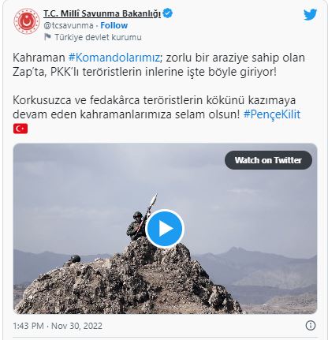Open T.C. Millî Savunma Bakanlığı profile name
This screenshot has height=340, width=328.
click(x=102, y=13)
